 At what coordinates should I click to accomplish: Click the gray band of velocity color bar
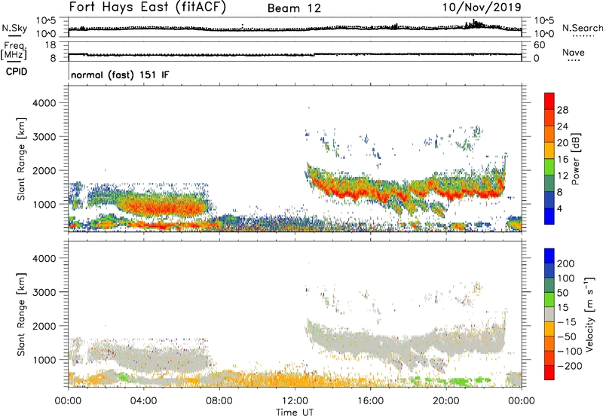click(x=549, y=314)
